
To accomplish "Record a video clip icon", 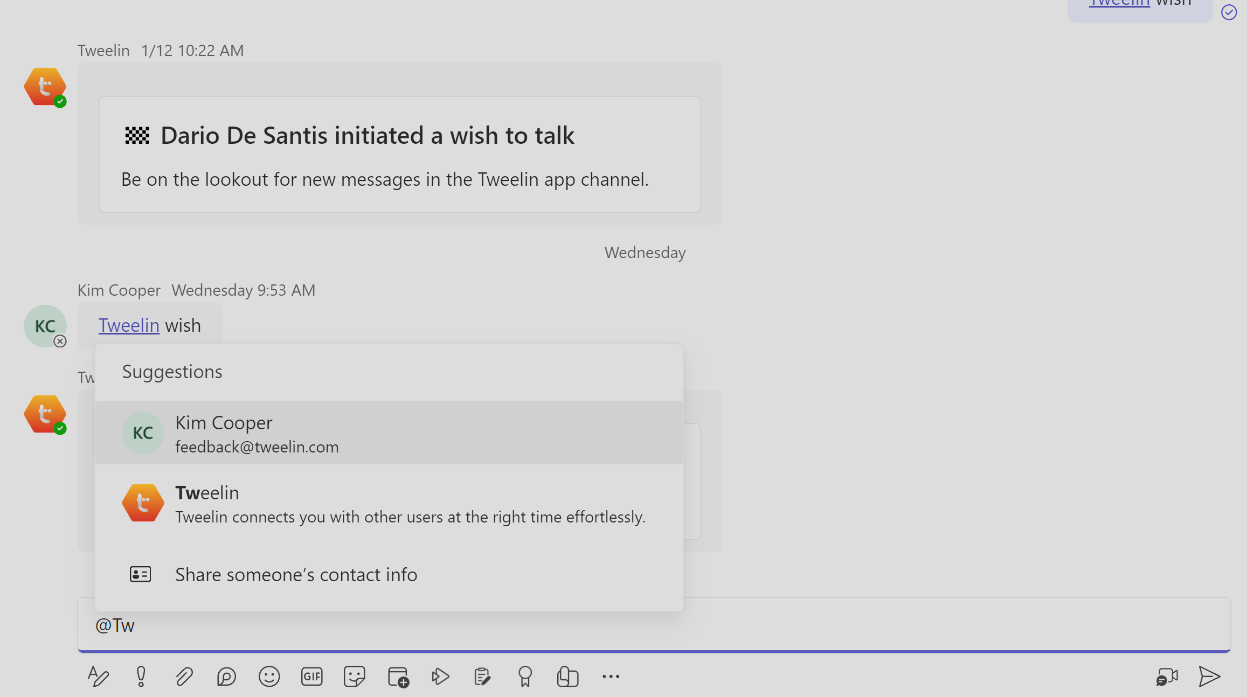I will [1167, 677].
